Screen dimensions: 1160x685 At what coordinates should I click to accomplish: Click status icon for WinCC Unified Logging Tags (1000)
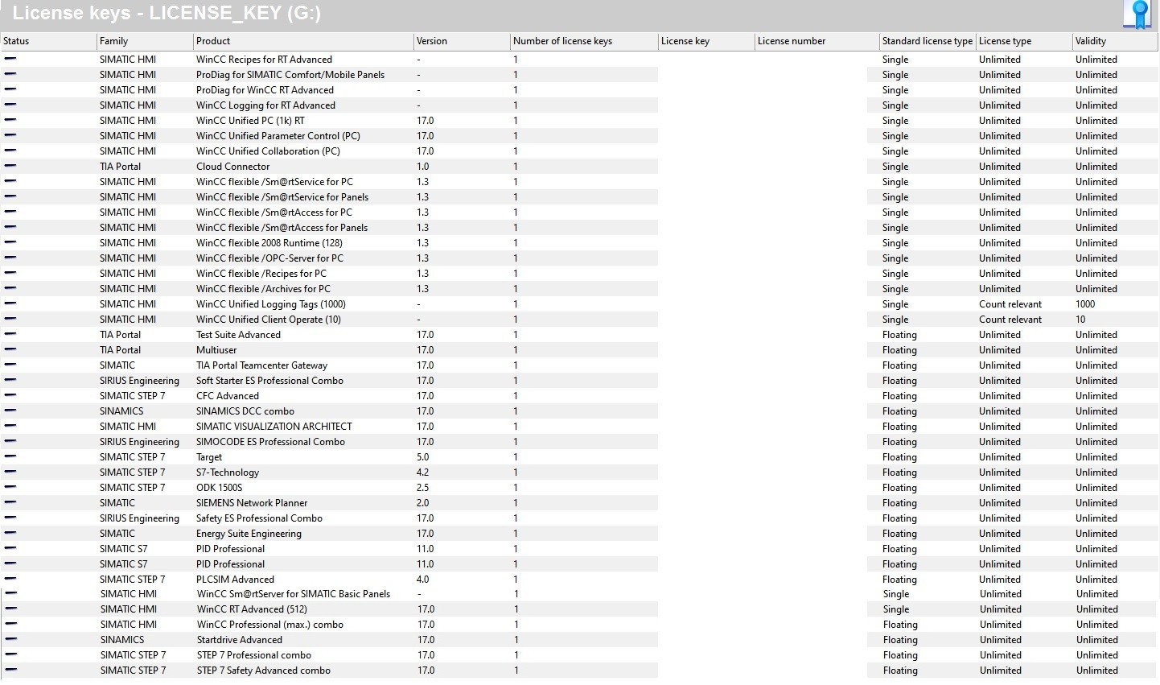(x=10, y=303)
